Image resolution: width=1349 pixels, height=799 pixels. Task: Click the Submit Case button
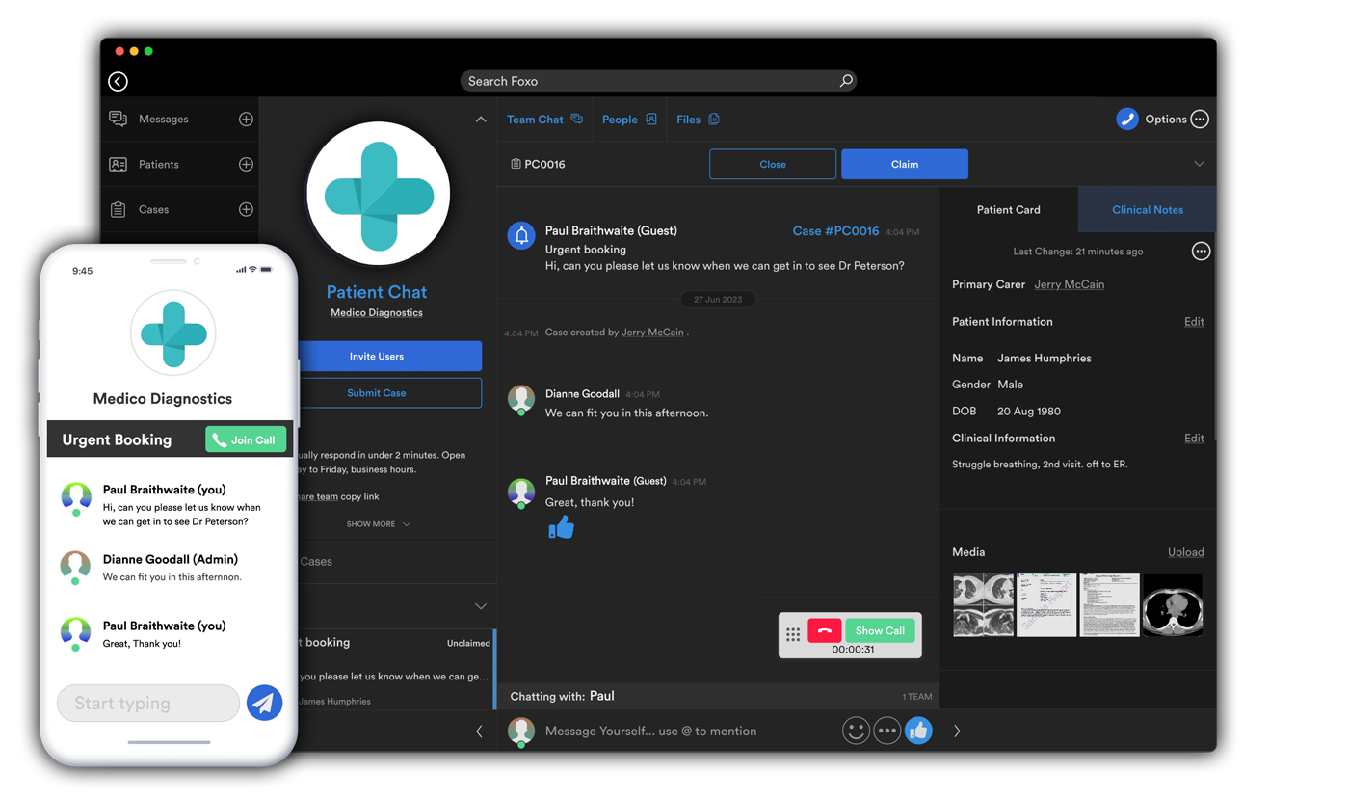(x=377, y=393)
